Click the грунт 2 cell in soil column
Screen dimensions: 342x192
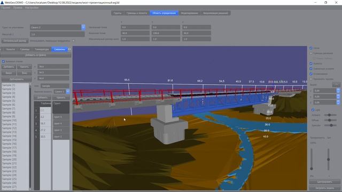tap(61, 137)
